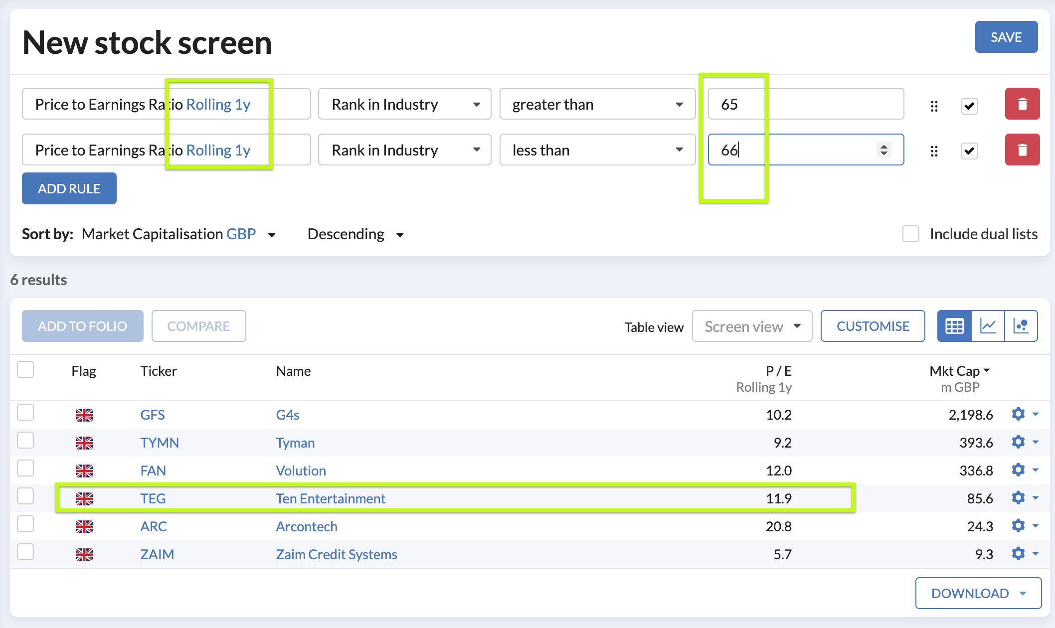Select the ZAIM row checkbox

point(25,552)
